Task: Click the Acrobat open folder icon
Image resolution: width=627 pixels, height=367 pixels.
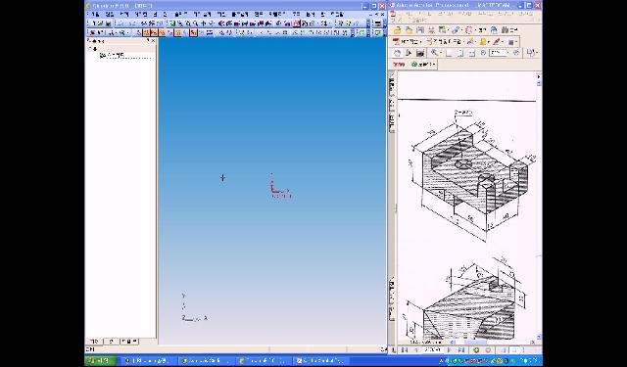Action: click(x=398, y=30)
